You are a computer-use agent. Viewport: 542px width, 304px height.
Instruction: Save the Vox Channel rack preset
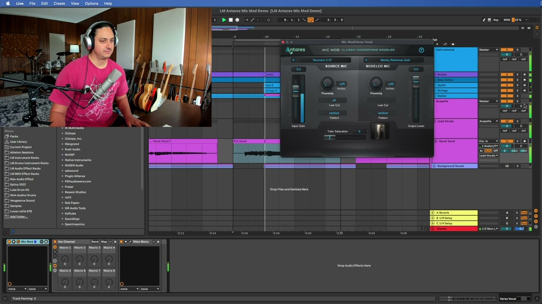[115, 242]
